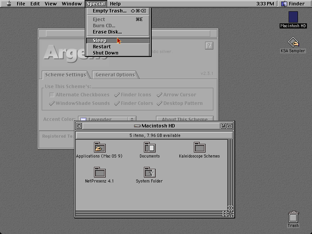Switch to the General Options tab
The width and height of the screenshot is (312, 234).
(x=115, y=75)
